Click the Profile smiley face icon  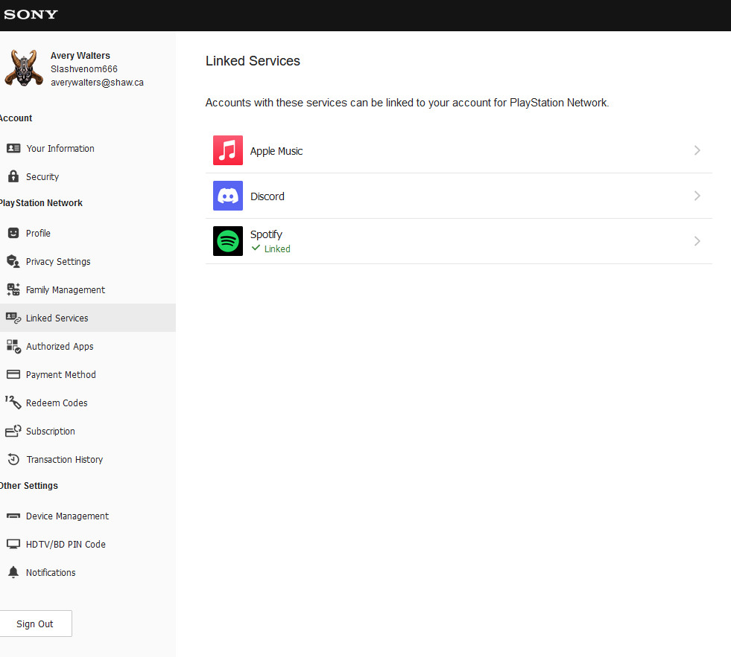pyautogui.click(x=13, y=233)
